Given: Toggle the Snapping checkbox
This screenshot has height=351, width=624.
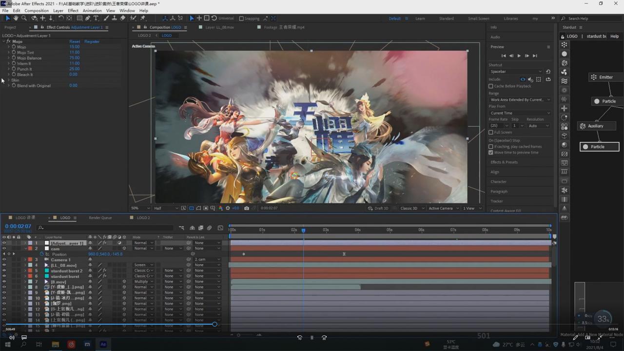Looking at the screenshot, I should (x=241, y=19).
